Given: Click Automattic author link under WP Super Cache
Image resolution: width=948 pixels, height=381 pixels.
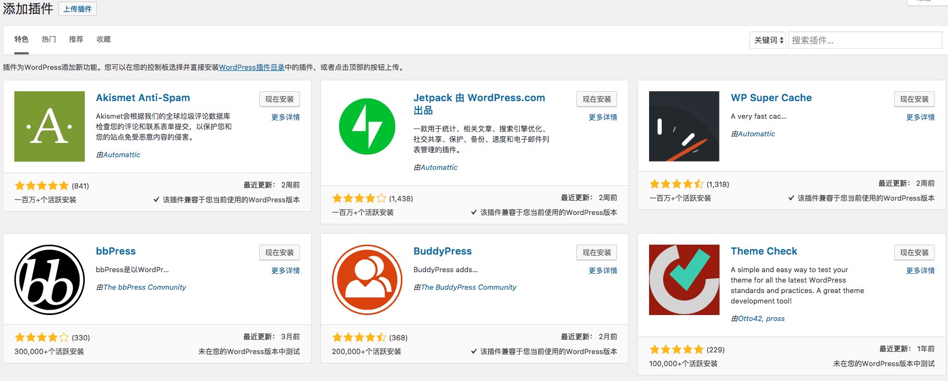Looking at the screenshot, I should [x=756, y=134].
